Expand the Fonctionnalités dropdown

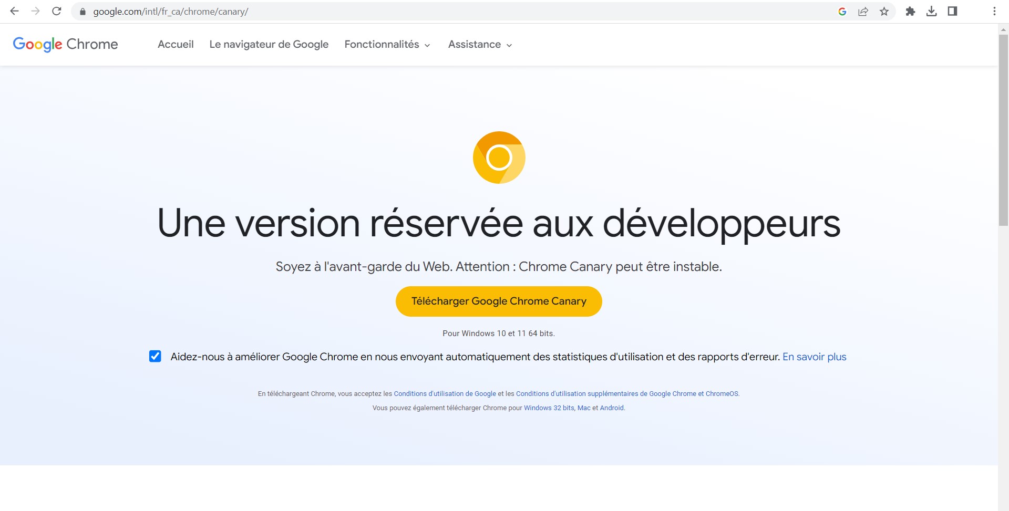(x=387, y=45)
